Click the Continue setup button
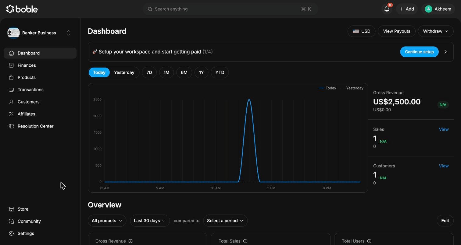 (419, 52)
